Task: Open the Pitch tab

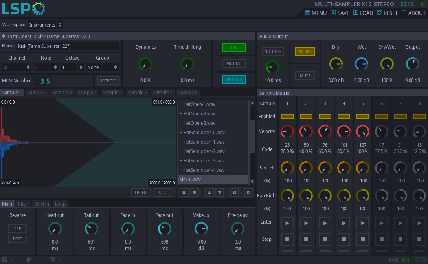Action: click(x=23, y=204)
